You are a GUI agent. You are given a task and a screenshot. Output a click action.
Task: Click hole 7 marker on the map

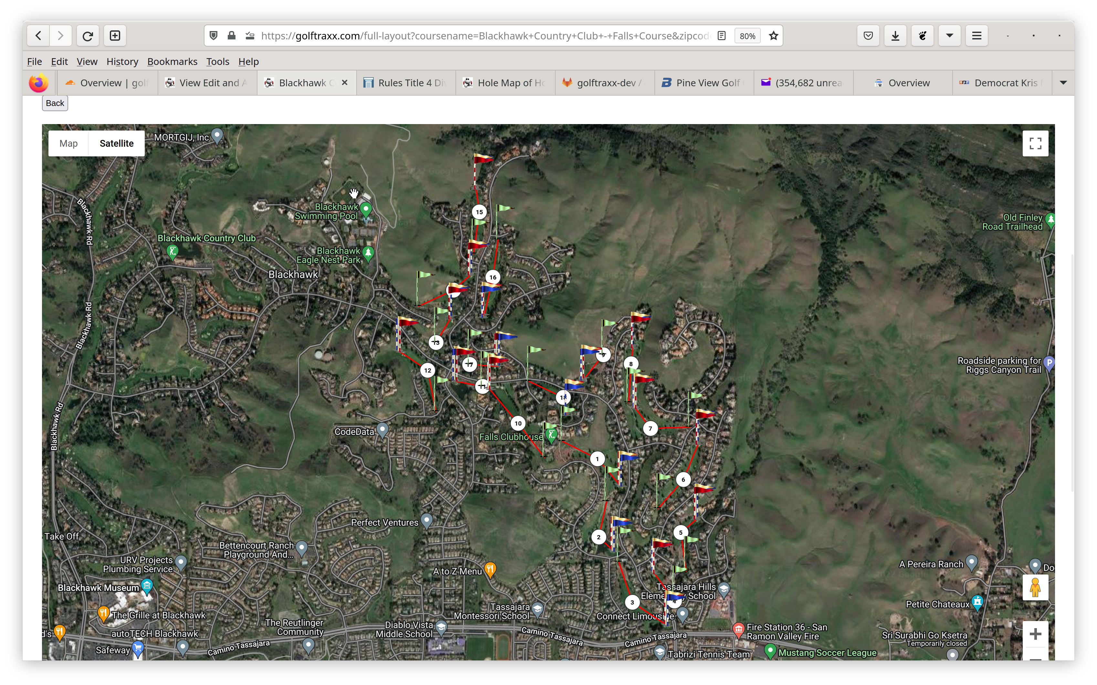(x=650, y=428)
